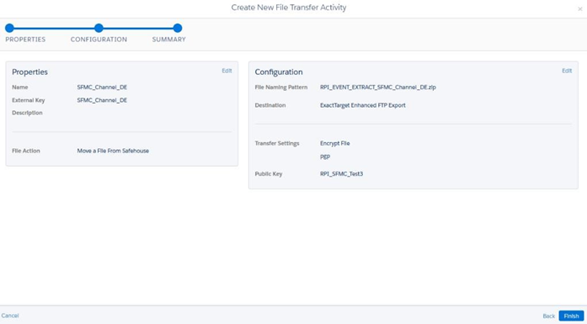Click the Configuration step circle
This screenshot has height=324, width=587.
pyautogui.click(x=99, y=28)
